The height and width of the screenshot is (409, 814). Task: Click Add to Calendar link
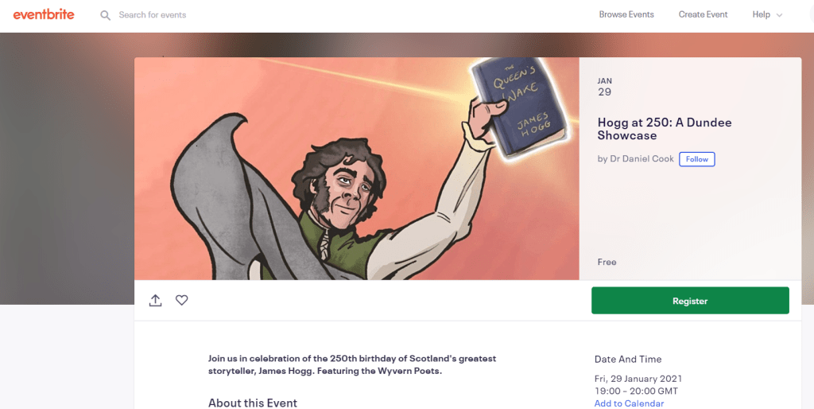click(x=629, y=403)
